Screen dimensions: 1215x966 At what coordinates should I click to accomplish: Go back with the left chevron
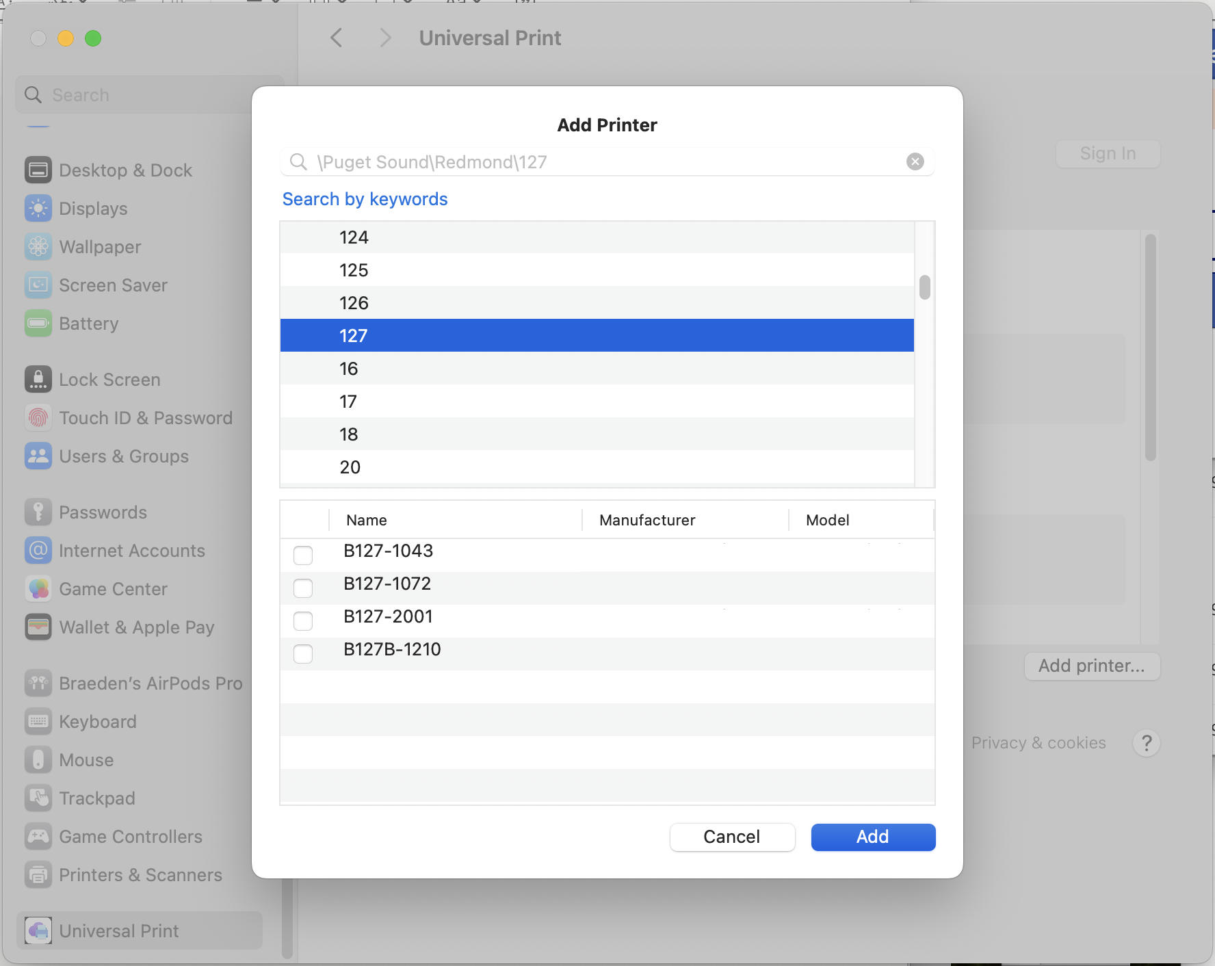(336, 38)
